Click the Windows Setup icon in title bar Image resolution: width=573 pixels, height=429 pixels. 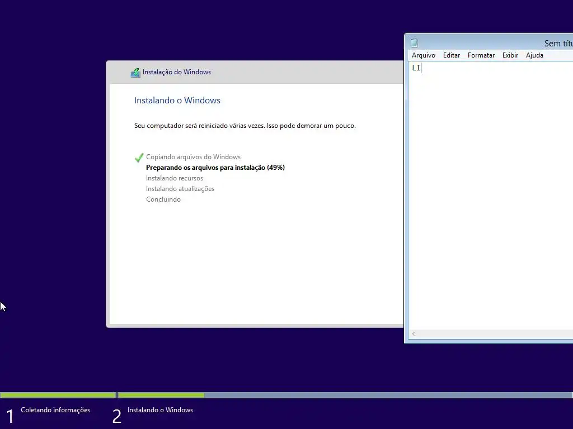pos(135,72)
